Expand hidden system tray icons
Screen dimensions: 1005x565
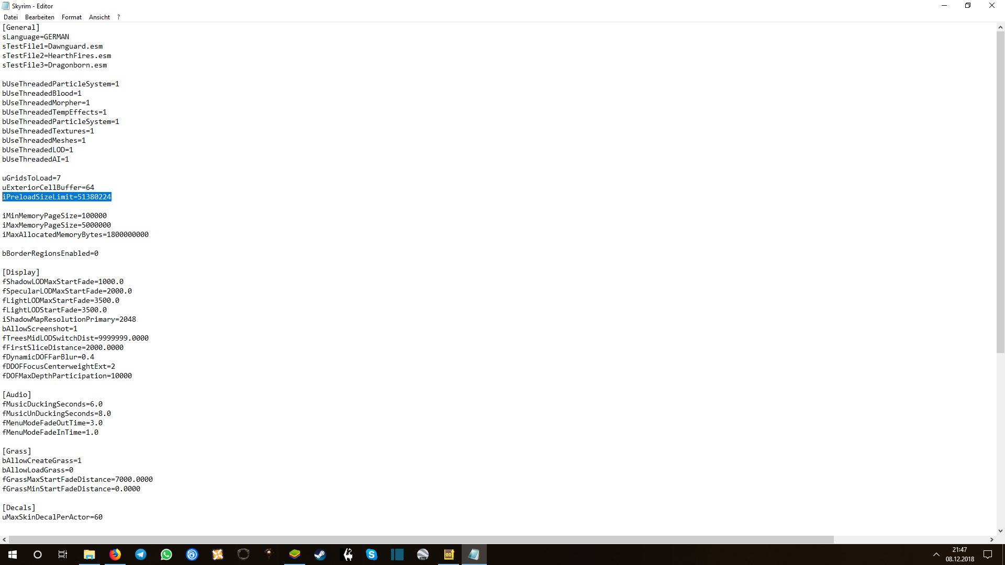(936, 555)
